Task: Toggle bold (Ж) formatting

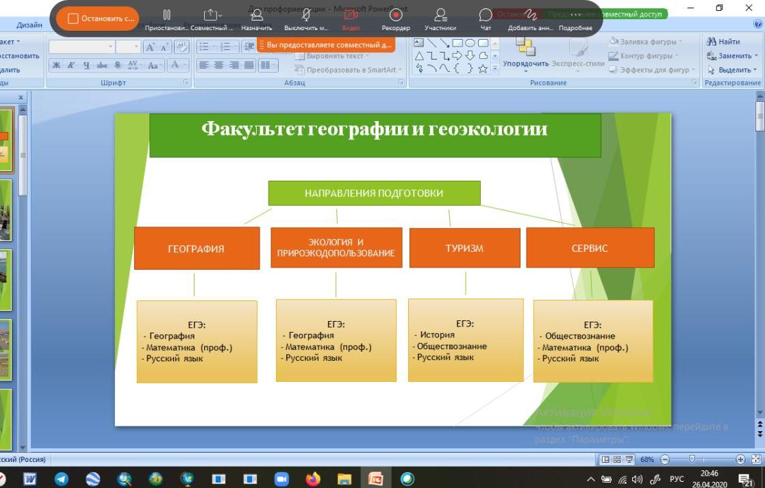Action: tap(57, 65)
